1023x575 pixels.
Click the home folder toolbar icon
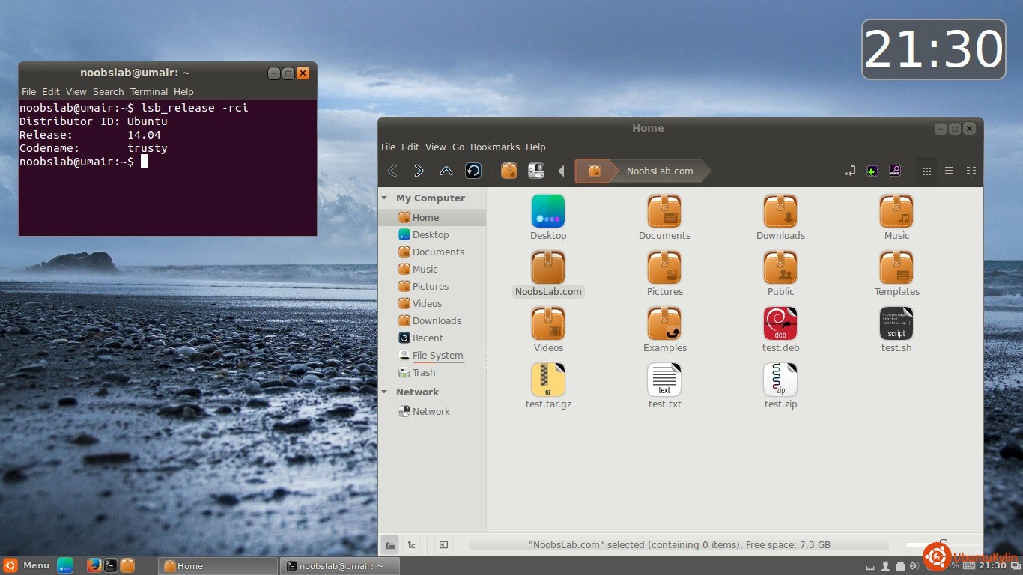pyautogui.click(x=509, y=171)
